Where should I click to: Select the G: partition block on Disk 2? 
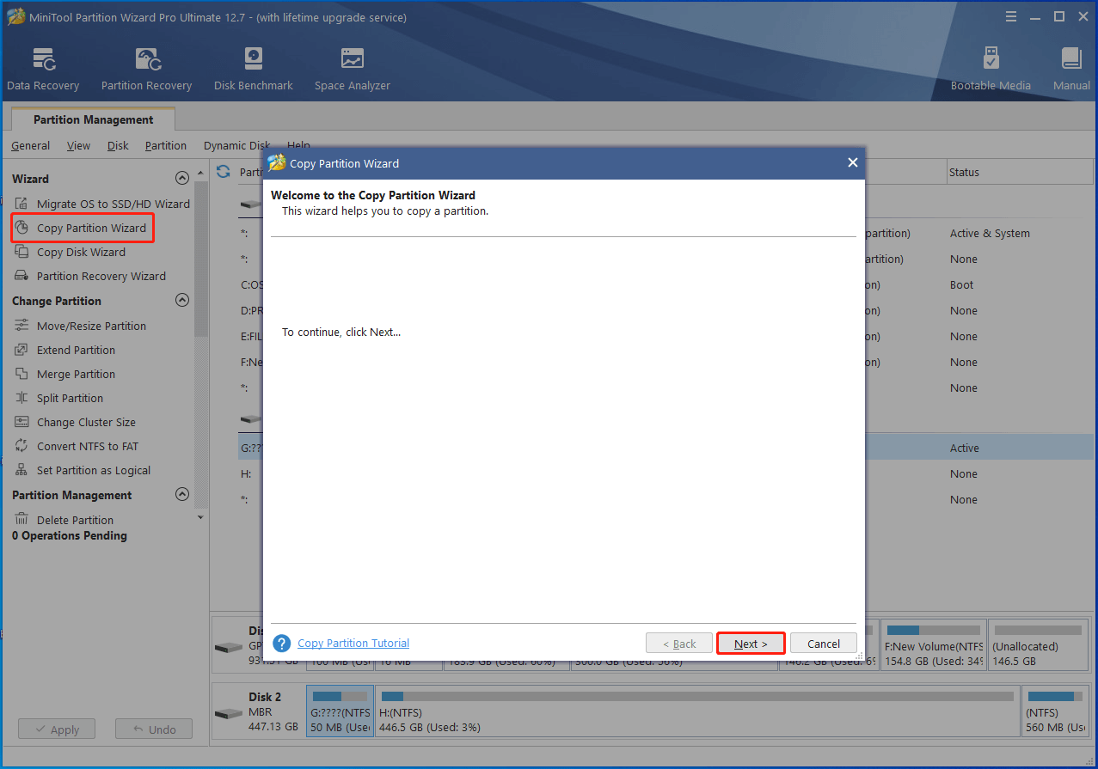pyautogui.click(x=340, y=712)
